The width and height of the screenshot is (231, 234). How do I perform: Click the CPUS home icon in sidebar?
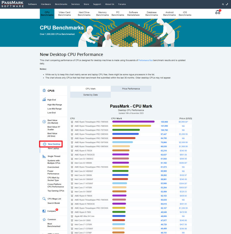[x=44, y=90]
